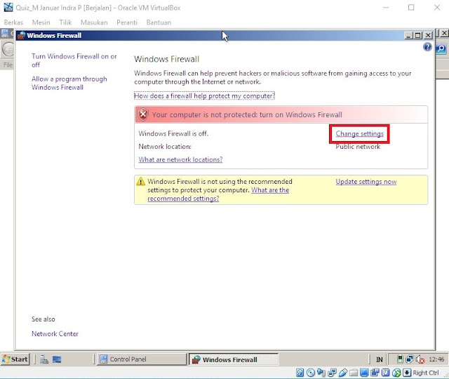Image resolution: width=449 pixels, height=379 pixels.
Task: Click the Windows Firewall title bar icon
Action: point(21,36)
